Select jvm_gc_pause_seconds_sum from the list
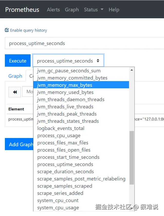164x216 pixels. point(81,71)
